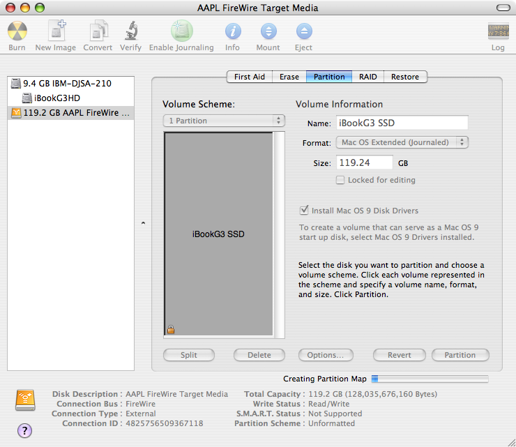Click the Enable Journaling icon
The width and height of the screenshot is (516, 447).
pos(182,30)
